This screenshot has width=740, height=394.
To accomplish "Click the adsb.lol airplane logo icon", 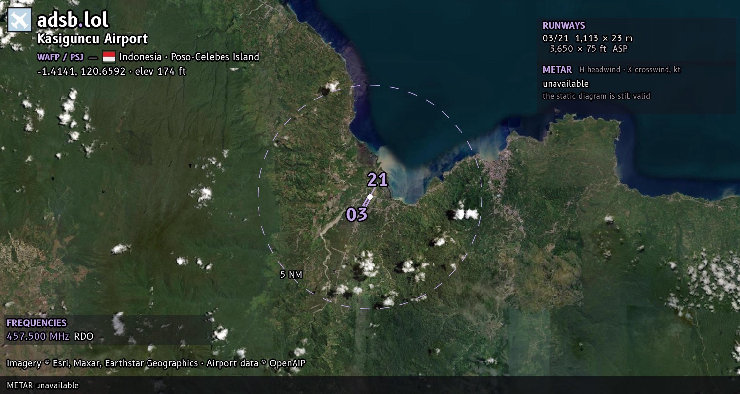I will coord(20,20).
